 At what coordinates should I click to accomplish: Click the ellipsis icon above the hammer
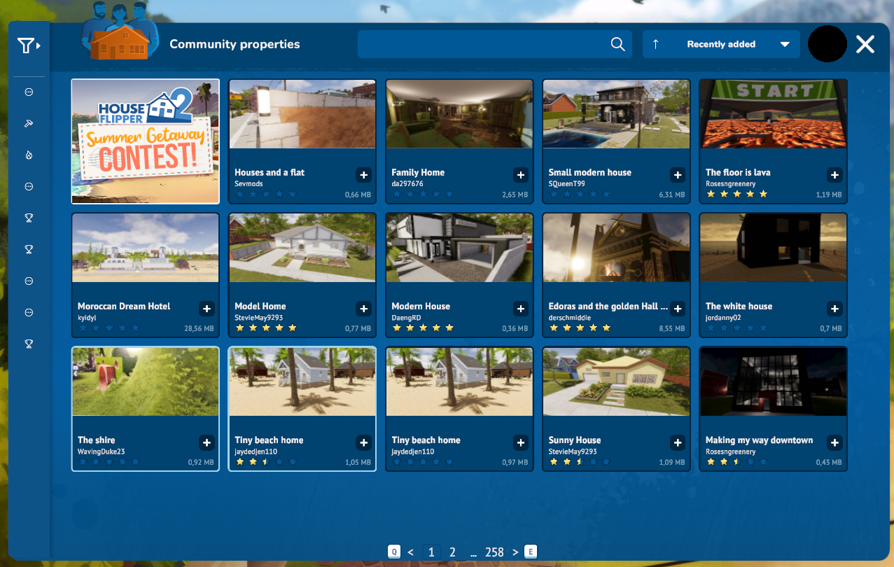click(29, 92)
